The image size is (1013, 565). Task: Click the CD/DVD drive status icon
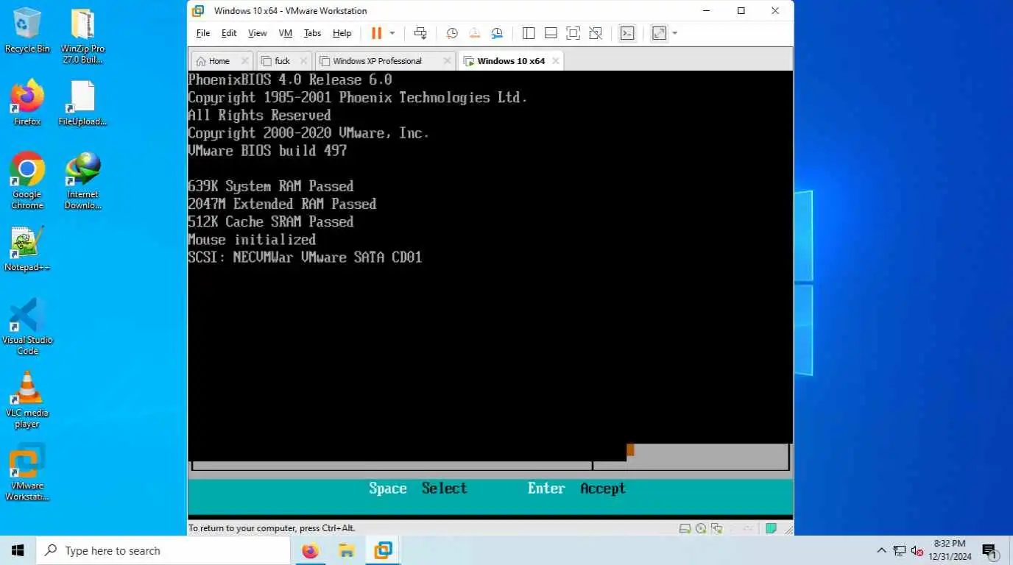[x=701, y=528]
